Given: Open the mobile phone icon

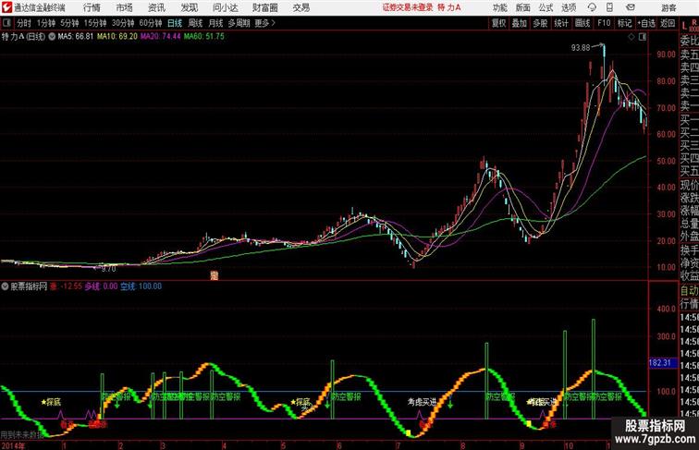Looking at the screenshot, I should pyautogui.click(x=609, y=7).
